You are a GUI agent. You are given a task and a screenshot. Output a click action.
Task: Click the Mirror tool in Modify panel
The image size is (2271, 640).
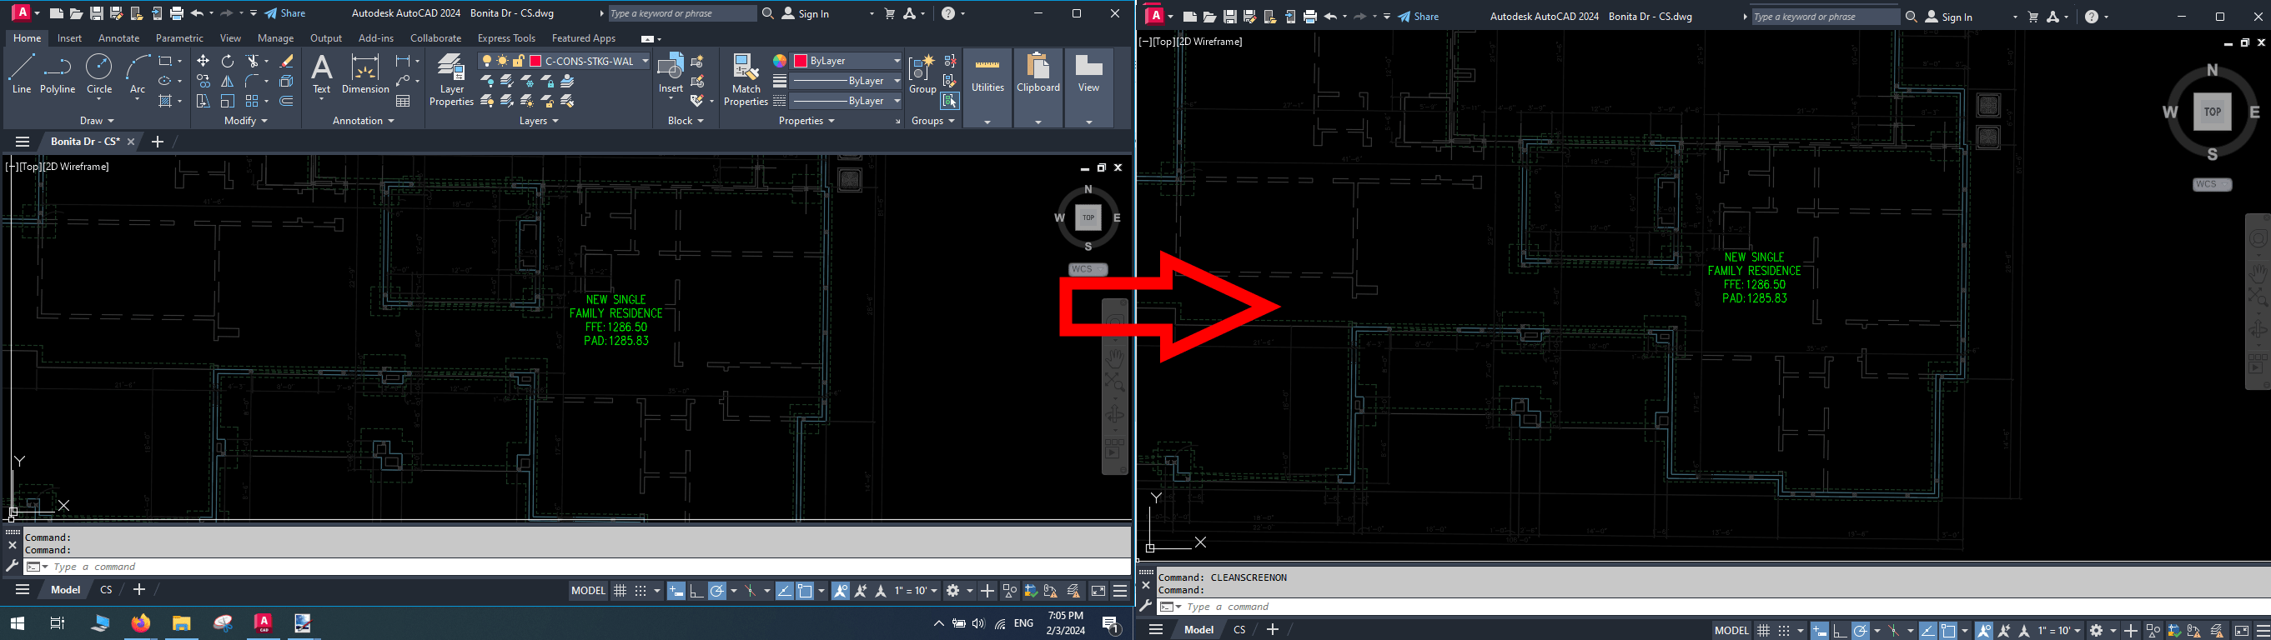228,81
